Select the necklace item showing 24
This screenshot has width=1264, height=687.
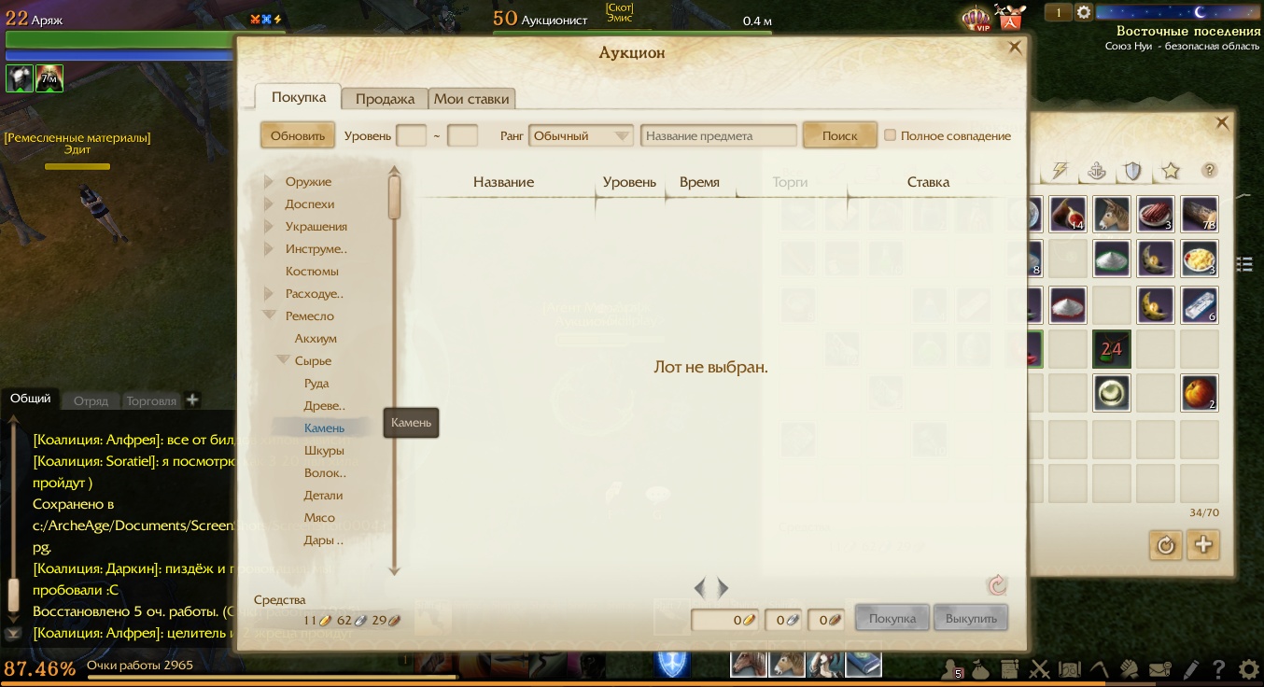[1111, 349]
